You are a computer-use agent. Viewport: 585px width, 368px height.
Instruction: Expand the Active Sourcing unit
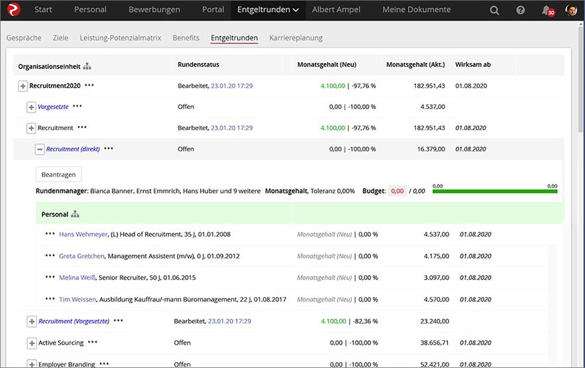(32, 343)
